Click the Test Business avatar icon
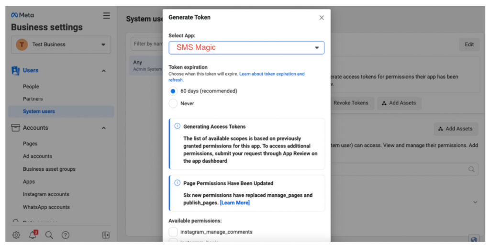 point(22,45)
